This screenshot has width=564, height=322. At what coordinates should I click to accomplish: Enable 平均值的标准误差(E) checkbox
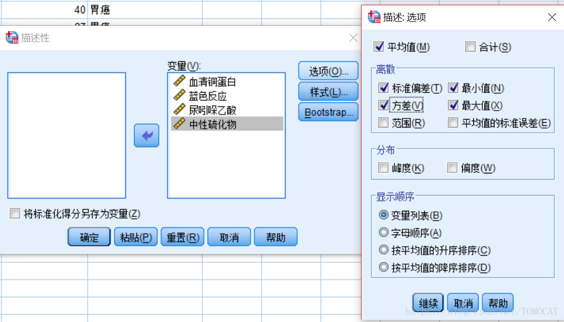pos(453,123)
